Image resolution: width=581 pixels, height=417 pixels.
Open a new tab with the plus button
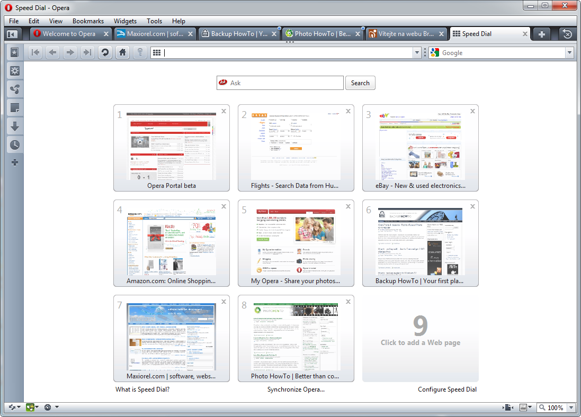point(541,34)
